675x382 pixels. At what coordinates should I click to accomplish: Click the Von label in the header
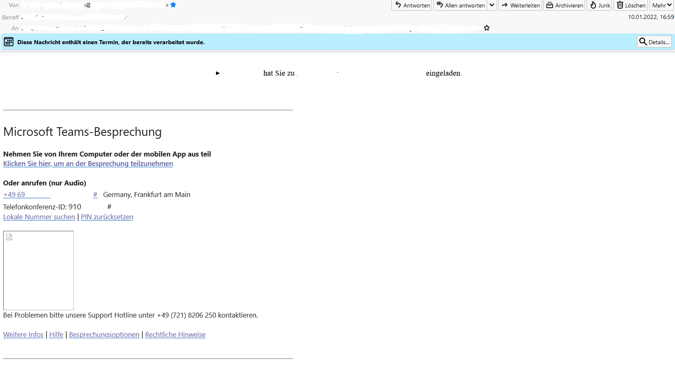[14, 5]
